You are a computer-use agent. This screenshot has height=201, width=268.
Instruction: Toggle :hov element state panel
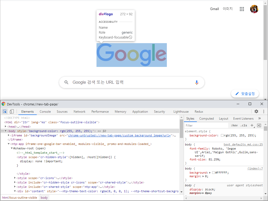(x=234, y=125)
